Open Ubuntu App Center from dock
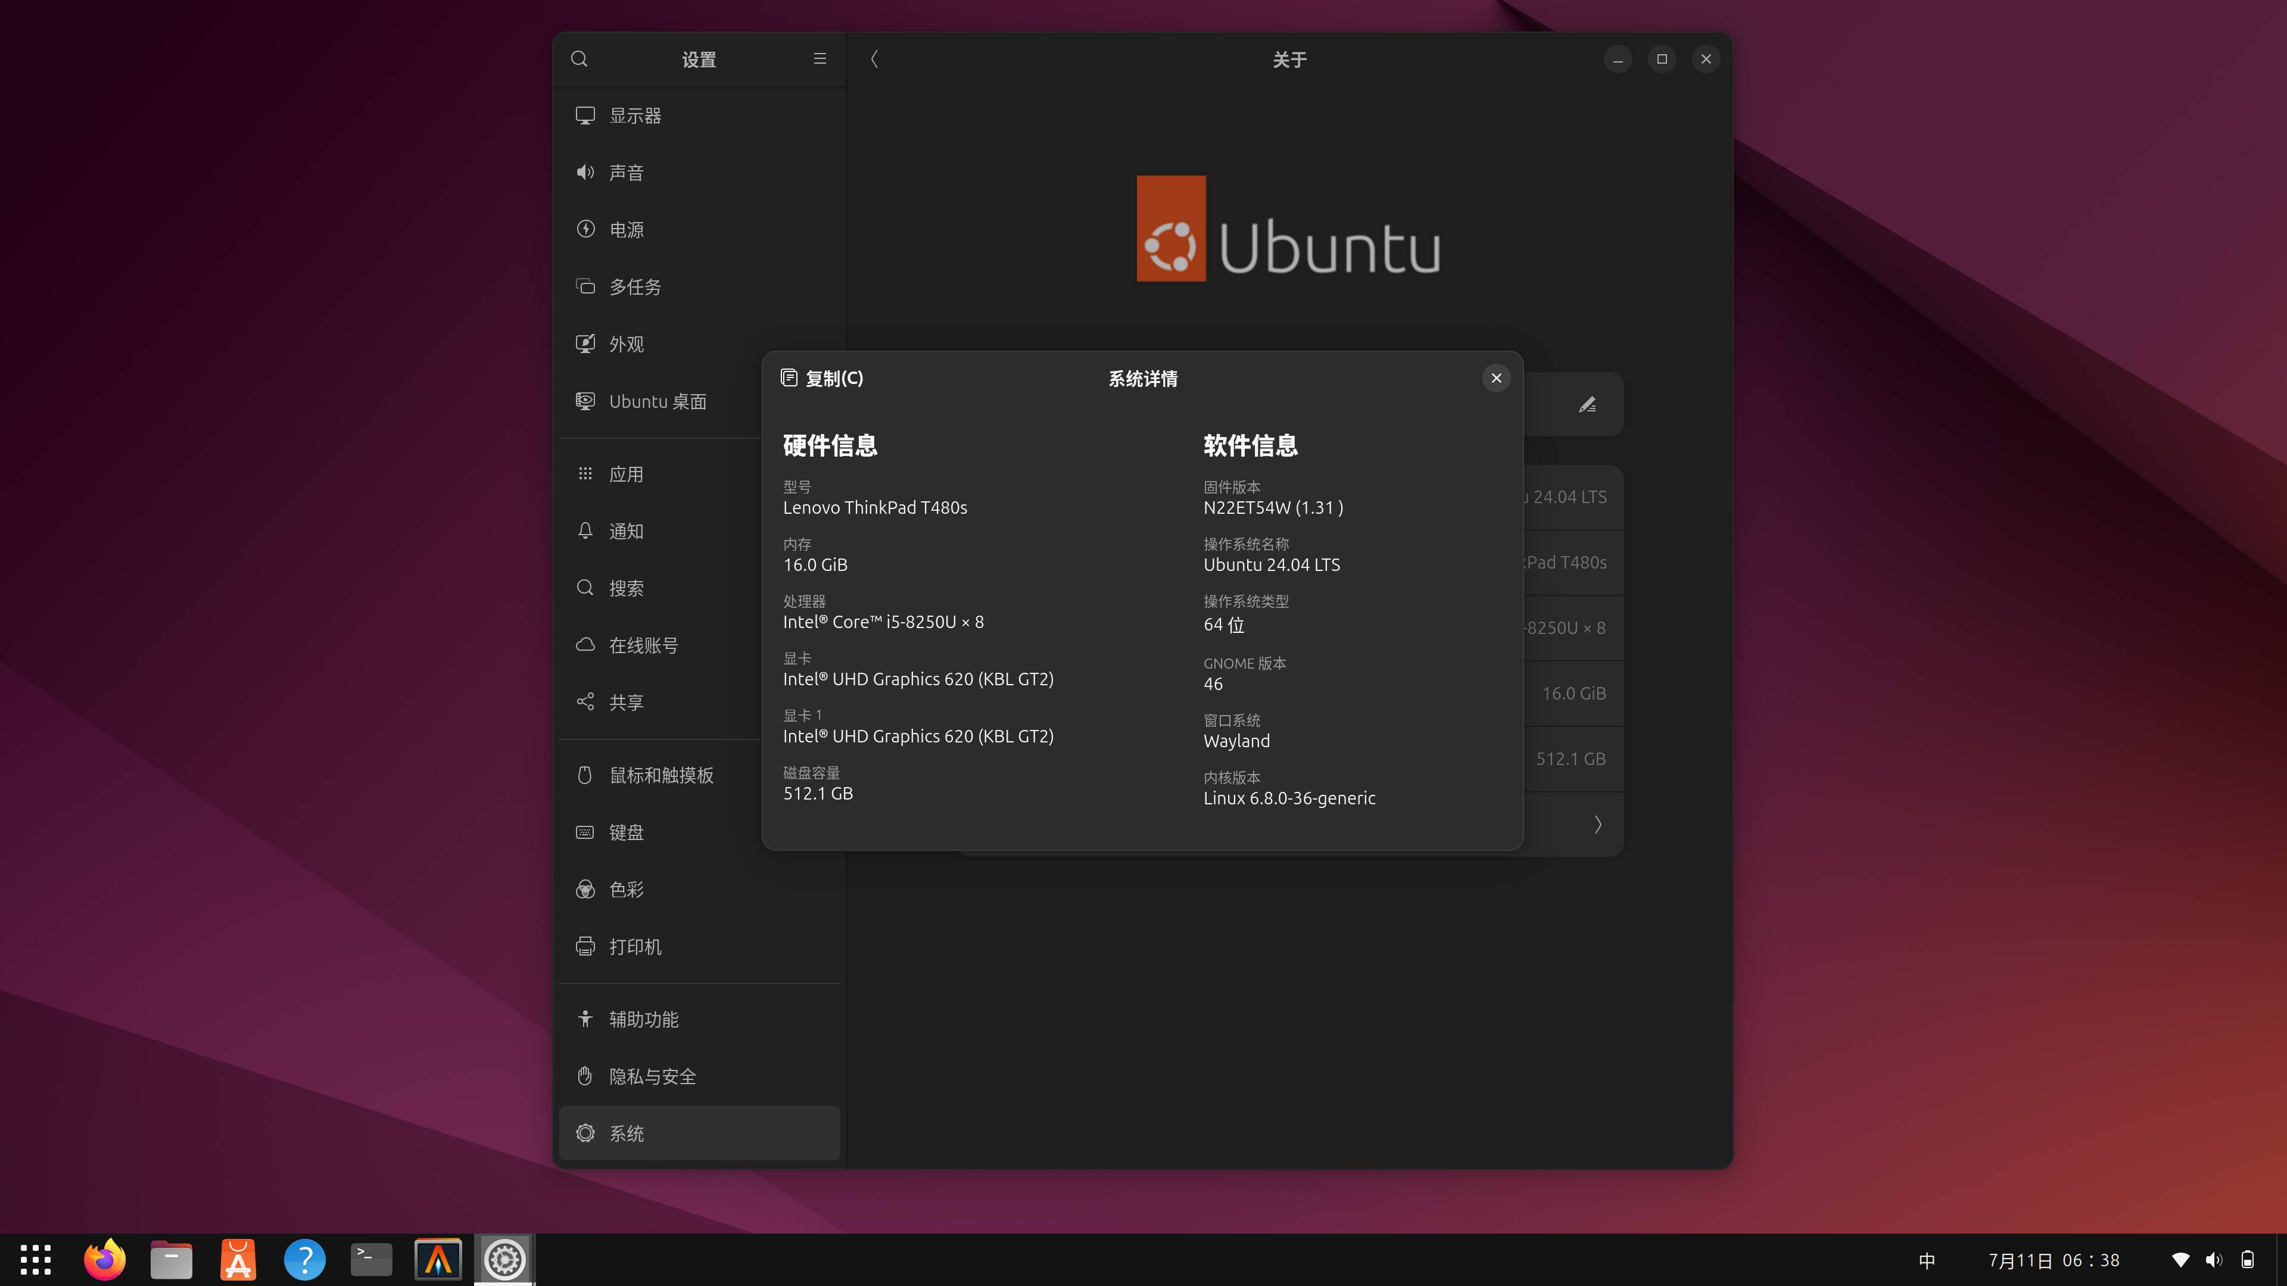 (x=238, y=1259)
